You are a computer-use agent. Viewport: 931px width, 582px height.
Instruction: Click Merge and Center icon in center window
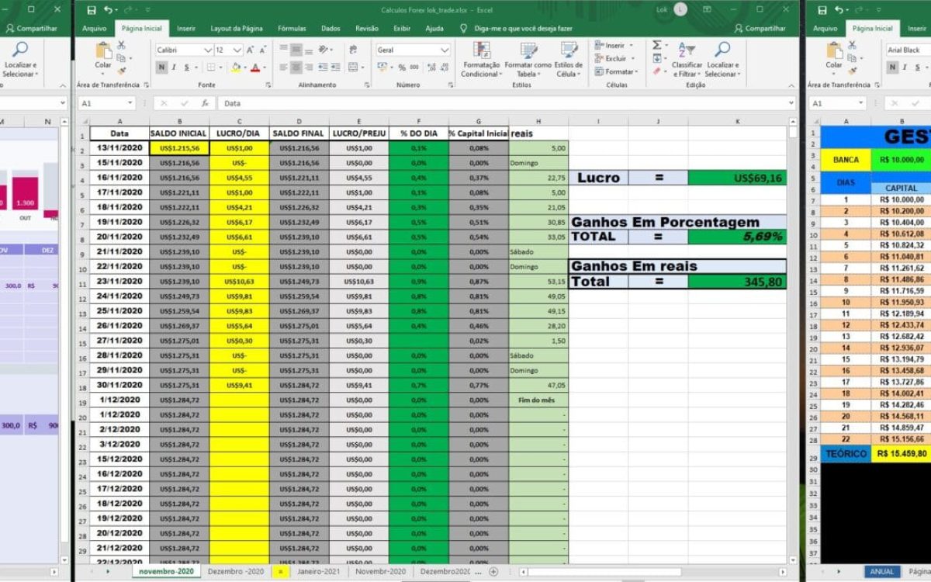click(353, 68)
